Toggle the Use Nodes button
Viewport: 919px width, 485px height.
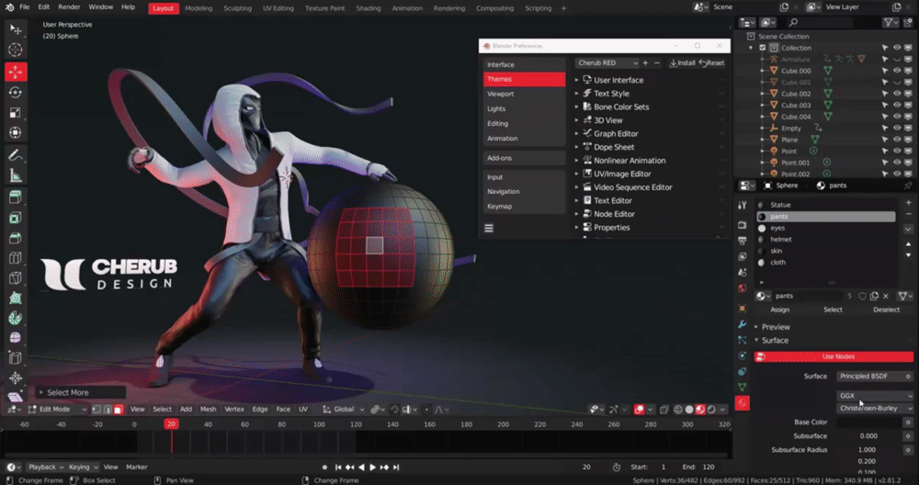pos(834,356)
